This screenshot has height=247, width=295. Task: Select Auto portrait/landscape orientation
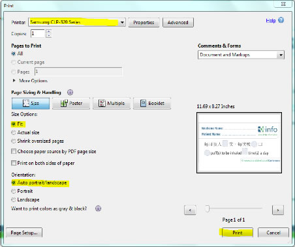coord(14,182)
